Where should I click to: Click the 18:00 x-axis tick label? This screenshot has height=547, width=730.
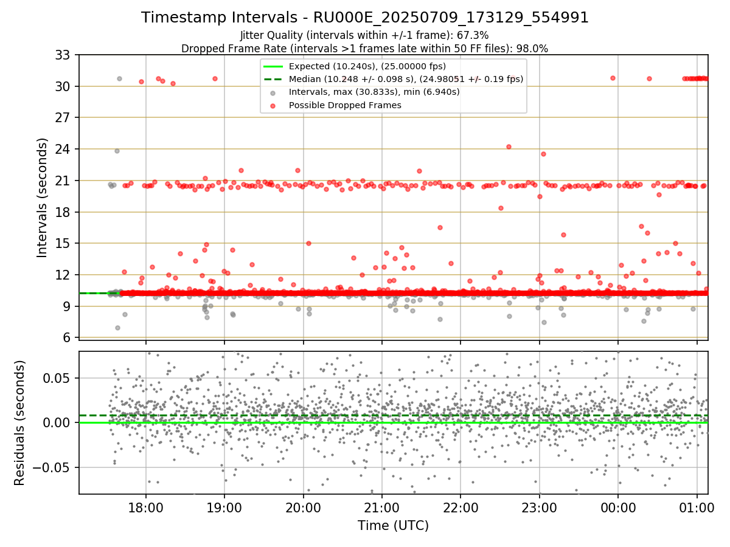click(145, 508)
